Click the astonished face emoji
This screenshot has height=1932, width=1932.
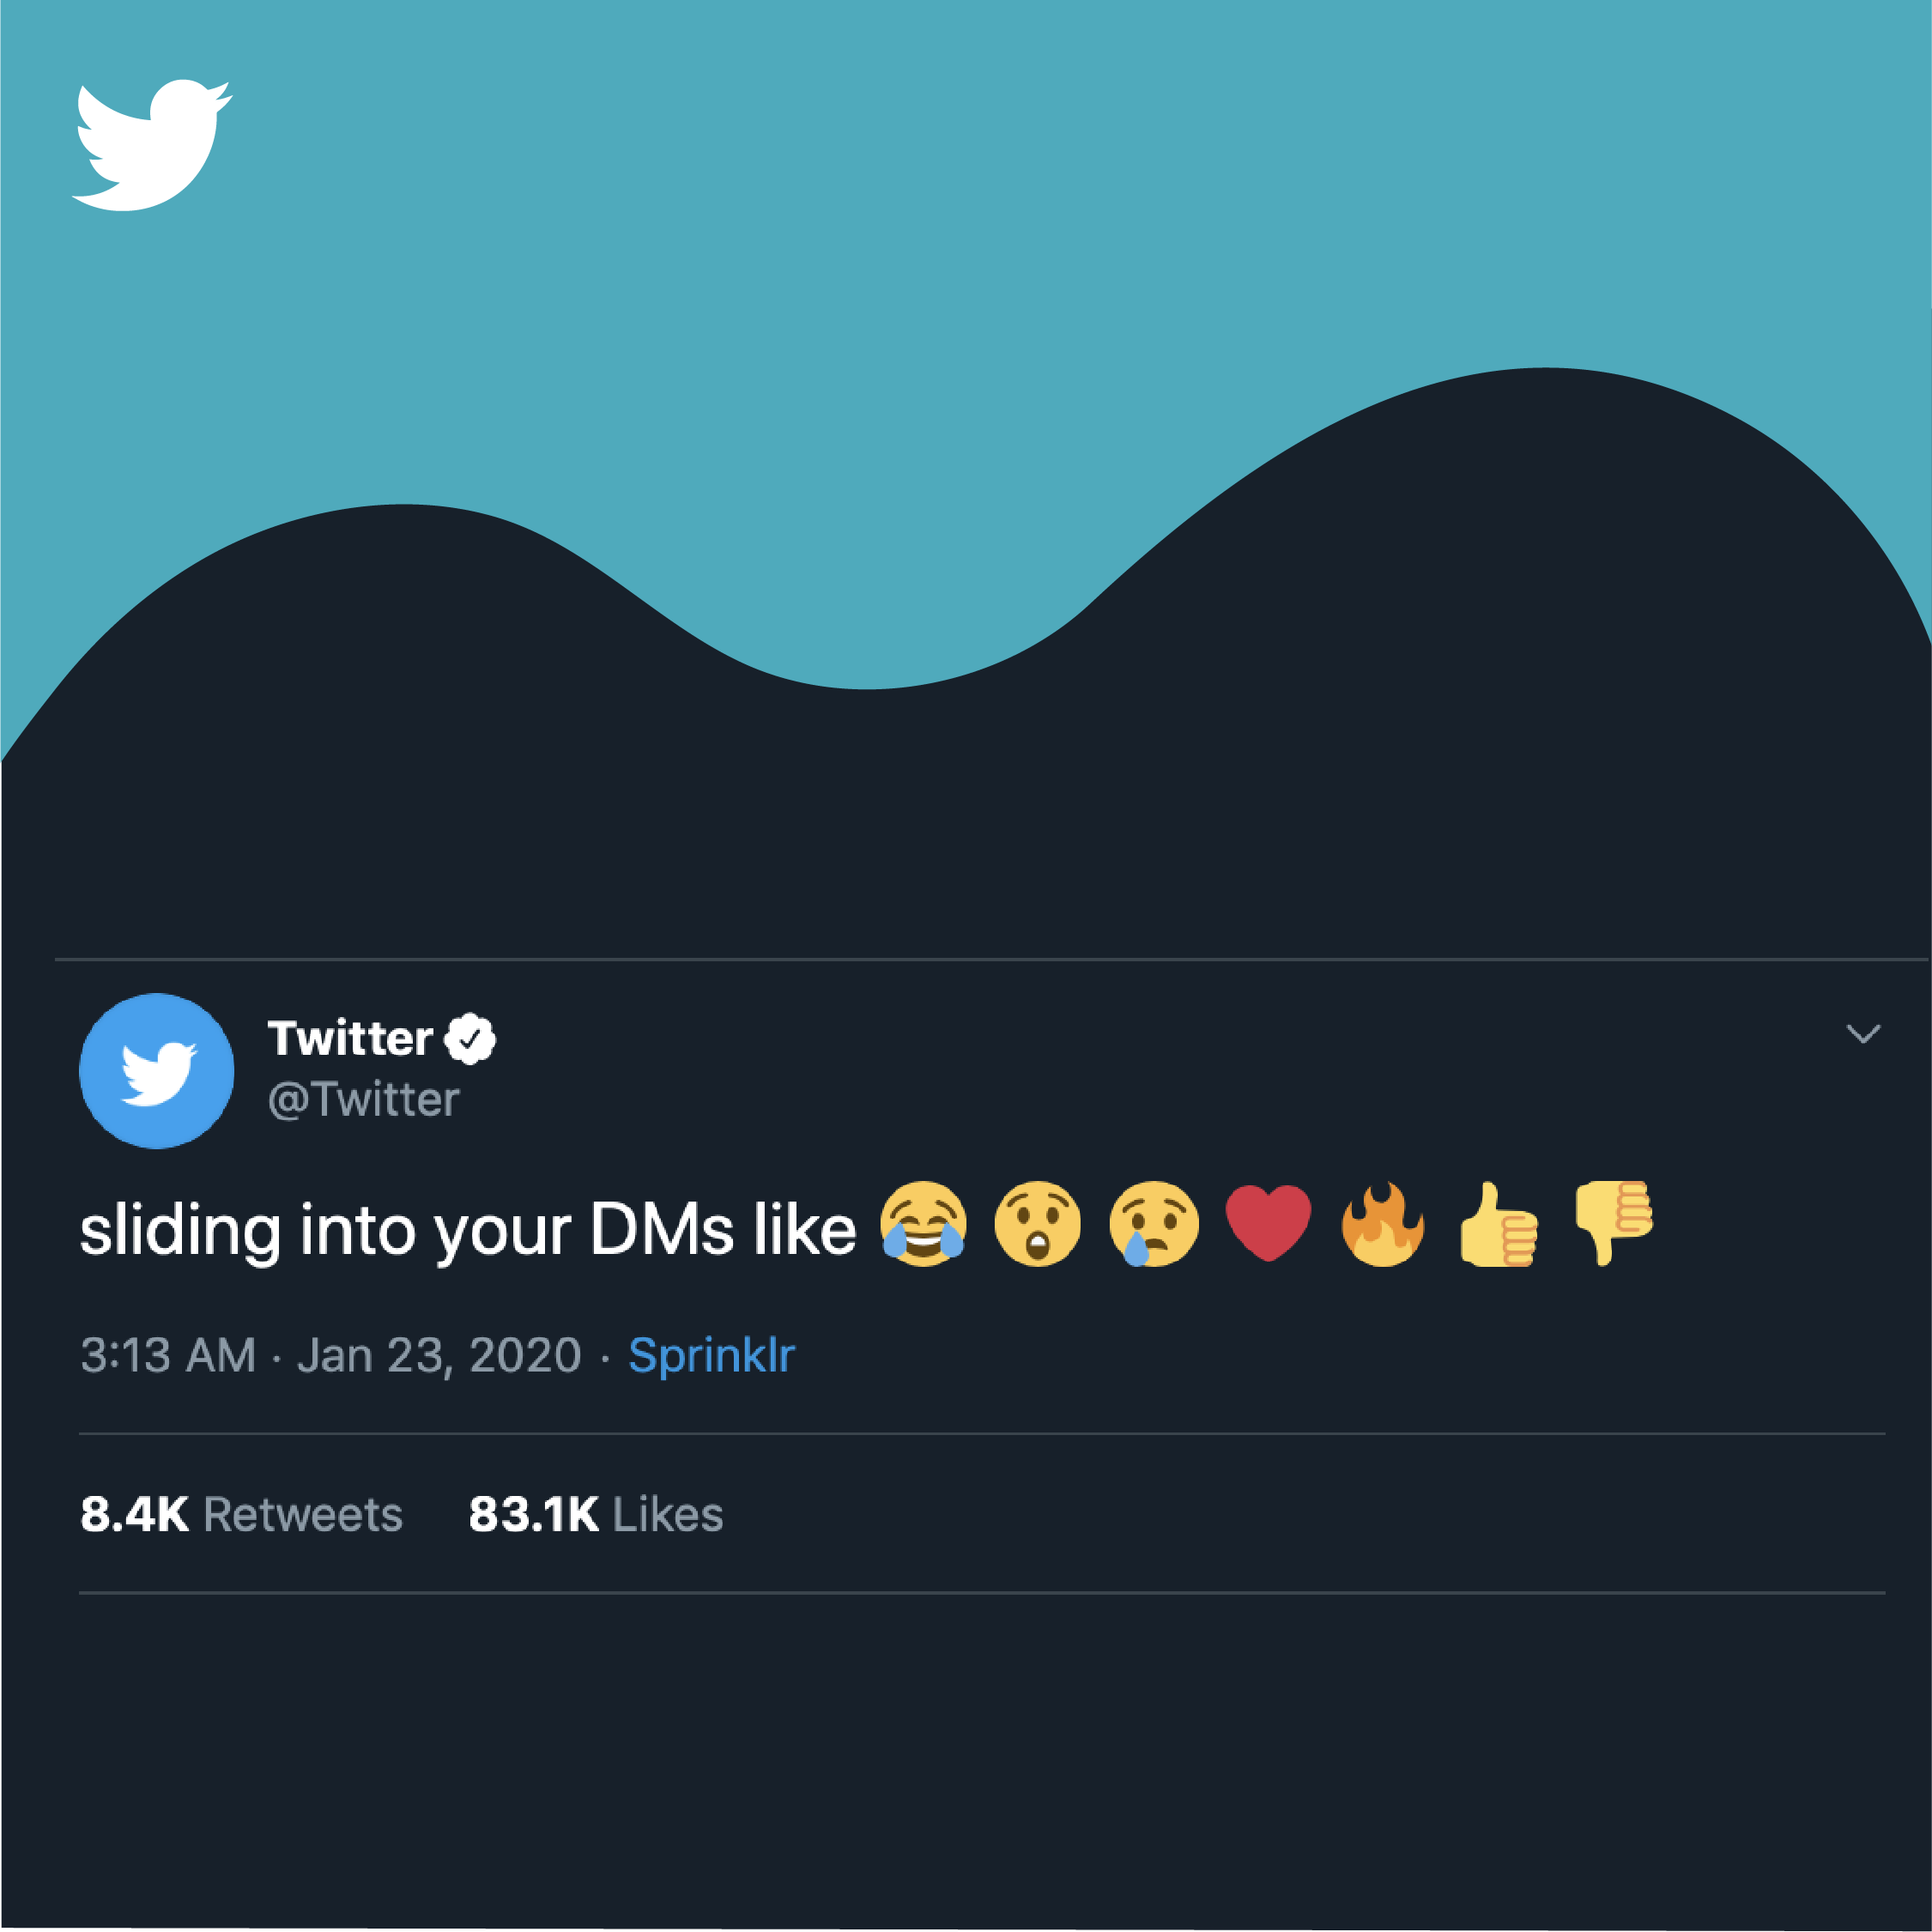(1038, 1225)
